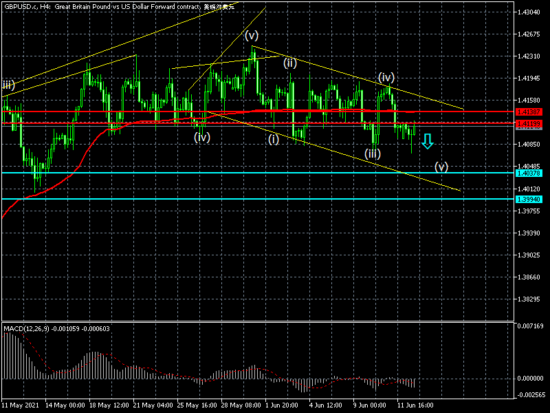Select the wave (ii) label

point(290,63)
